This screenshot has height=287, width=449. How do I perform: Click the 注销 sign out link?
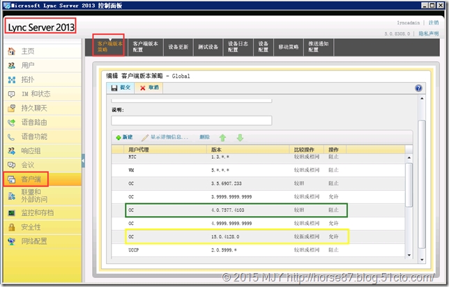coord(434,22)
